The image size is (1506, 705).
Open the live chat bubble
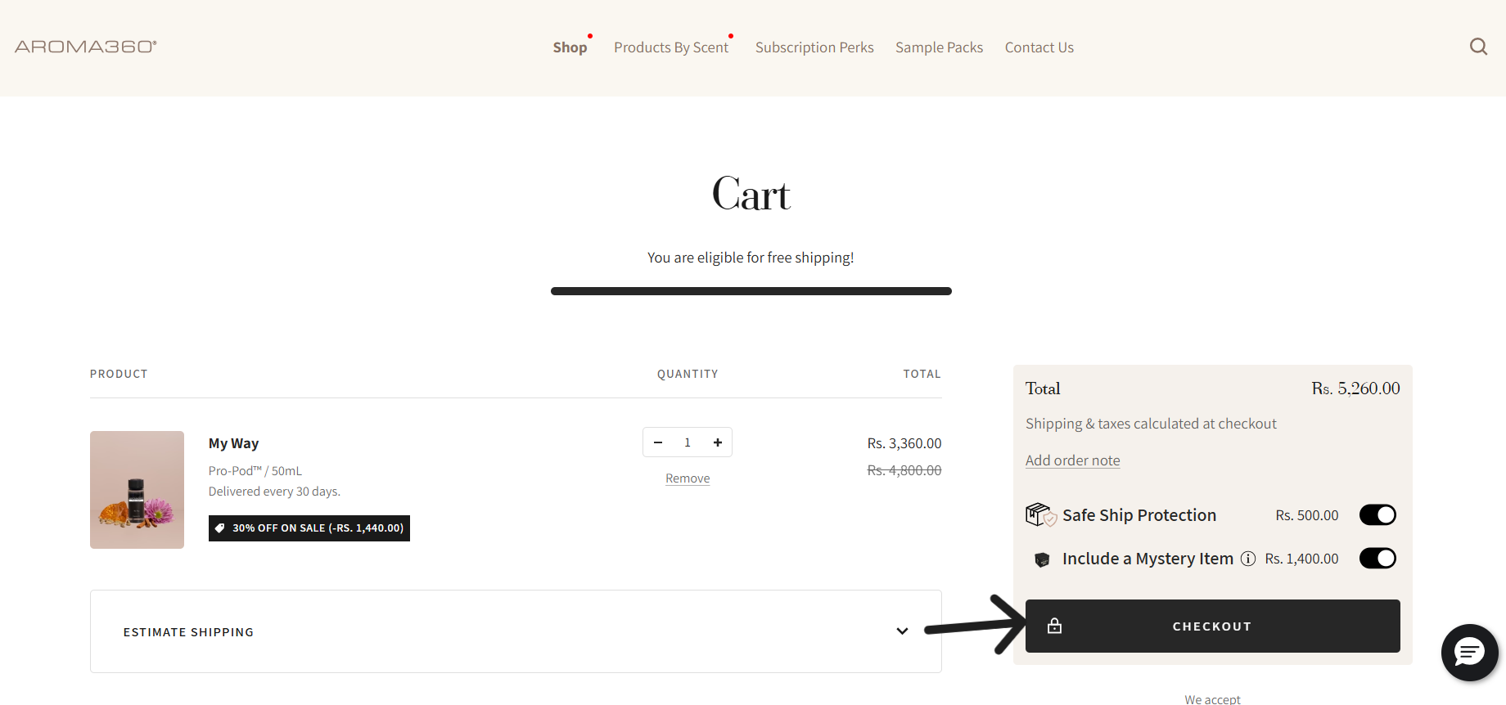[1469, 652]
